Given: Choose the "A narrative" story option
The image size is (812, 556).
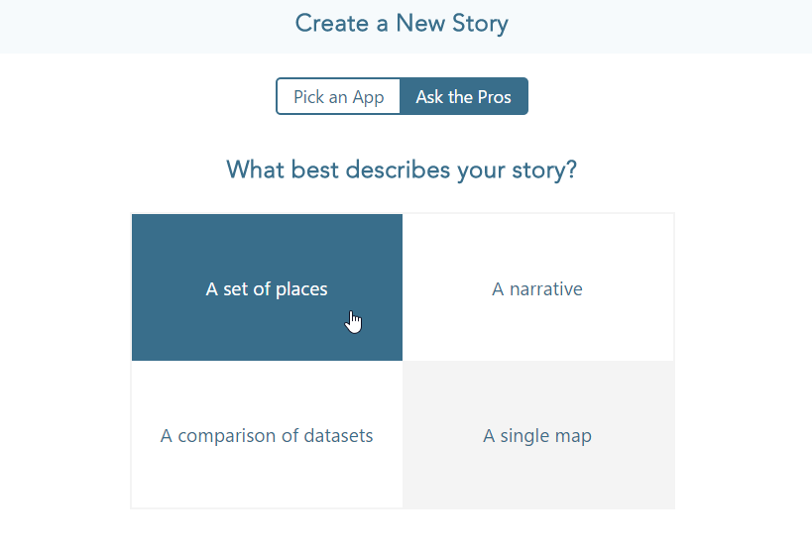Looking at the screenshot, I should click(537, 287).
